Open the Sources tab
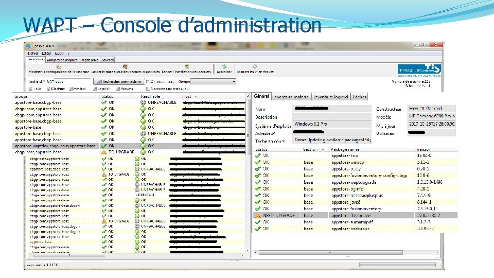The width and height of the screenshot is (494, 278). 108,60
